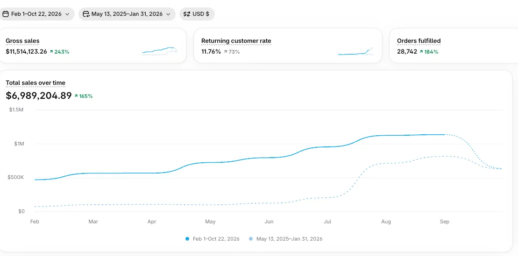518x256 pixels.
Task: Click the comparison calendar icon
Action: click(86, 14)
